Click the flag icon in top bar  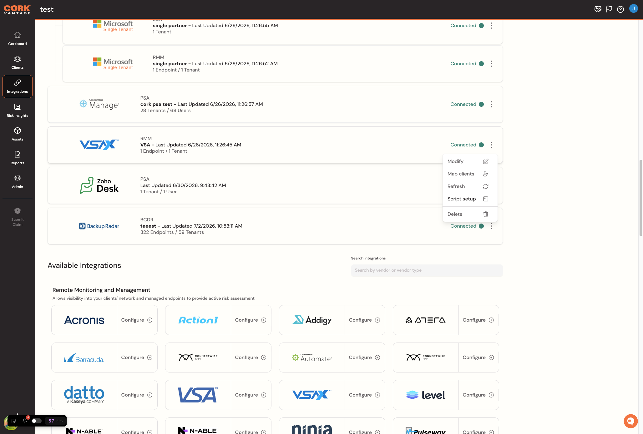point(609,9)
